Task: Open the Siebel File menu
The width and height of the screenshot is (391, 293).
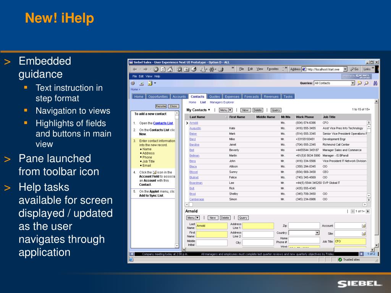Action: (135, 76)
